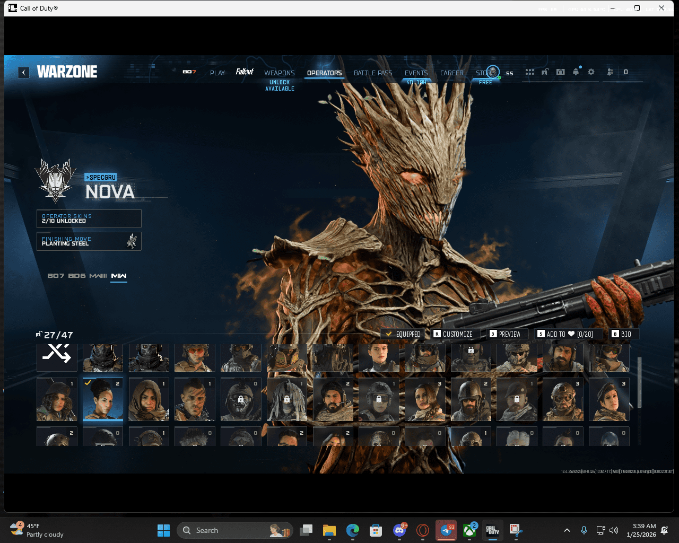Click the padlock icon in the top bar

545,72
